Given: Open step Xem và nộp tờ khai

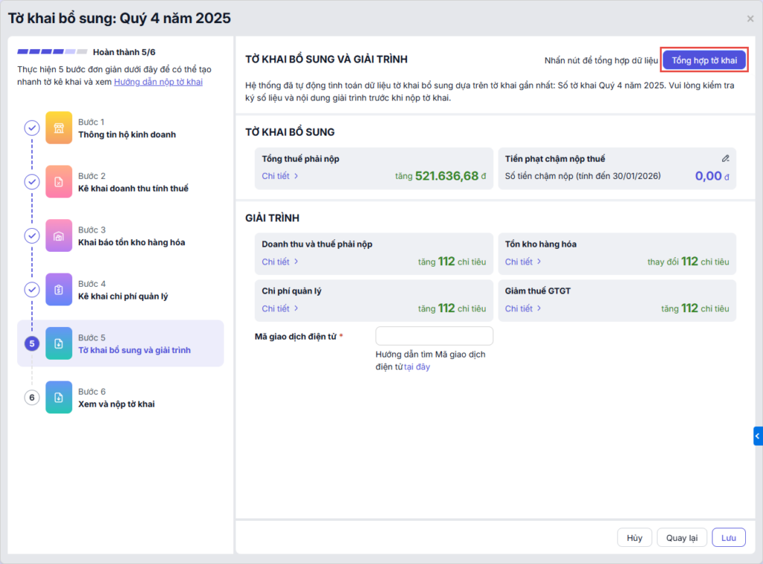Looking at the screenshot, I should pos(115,404).
